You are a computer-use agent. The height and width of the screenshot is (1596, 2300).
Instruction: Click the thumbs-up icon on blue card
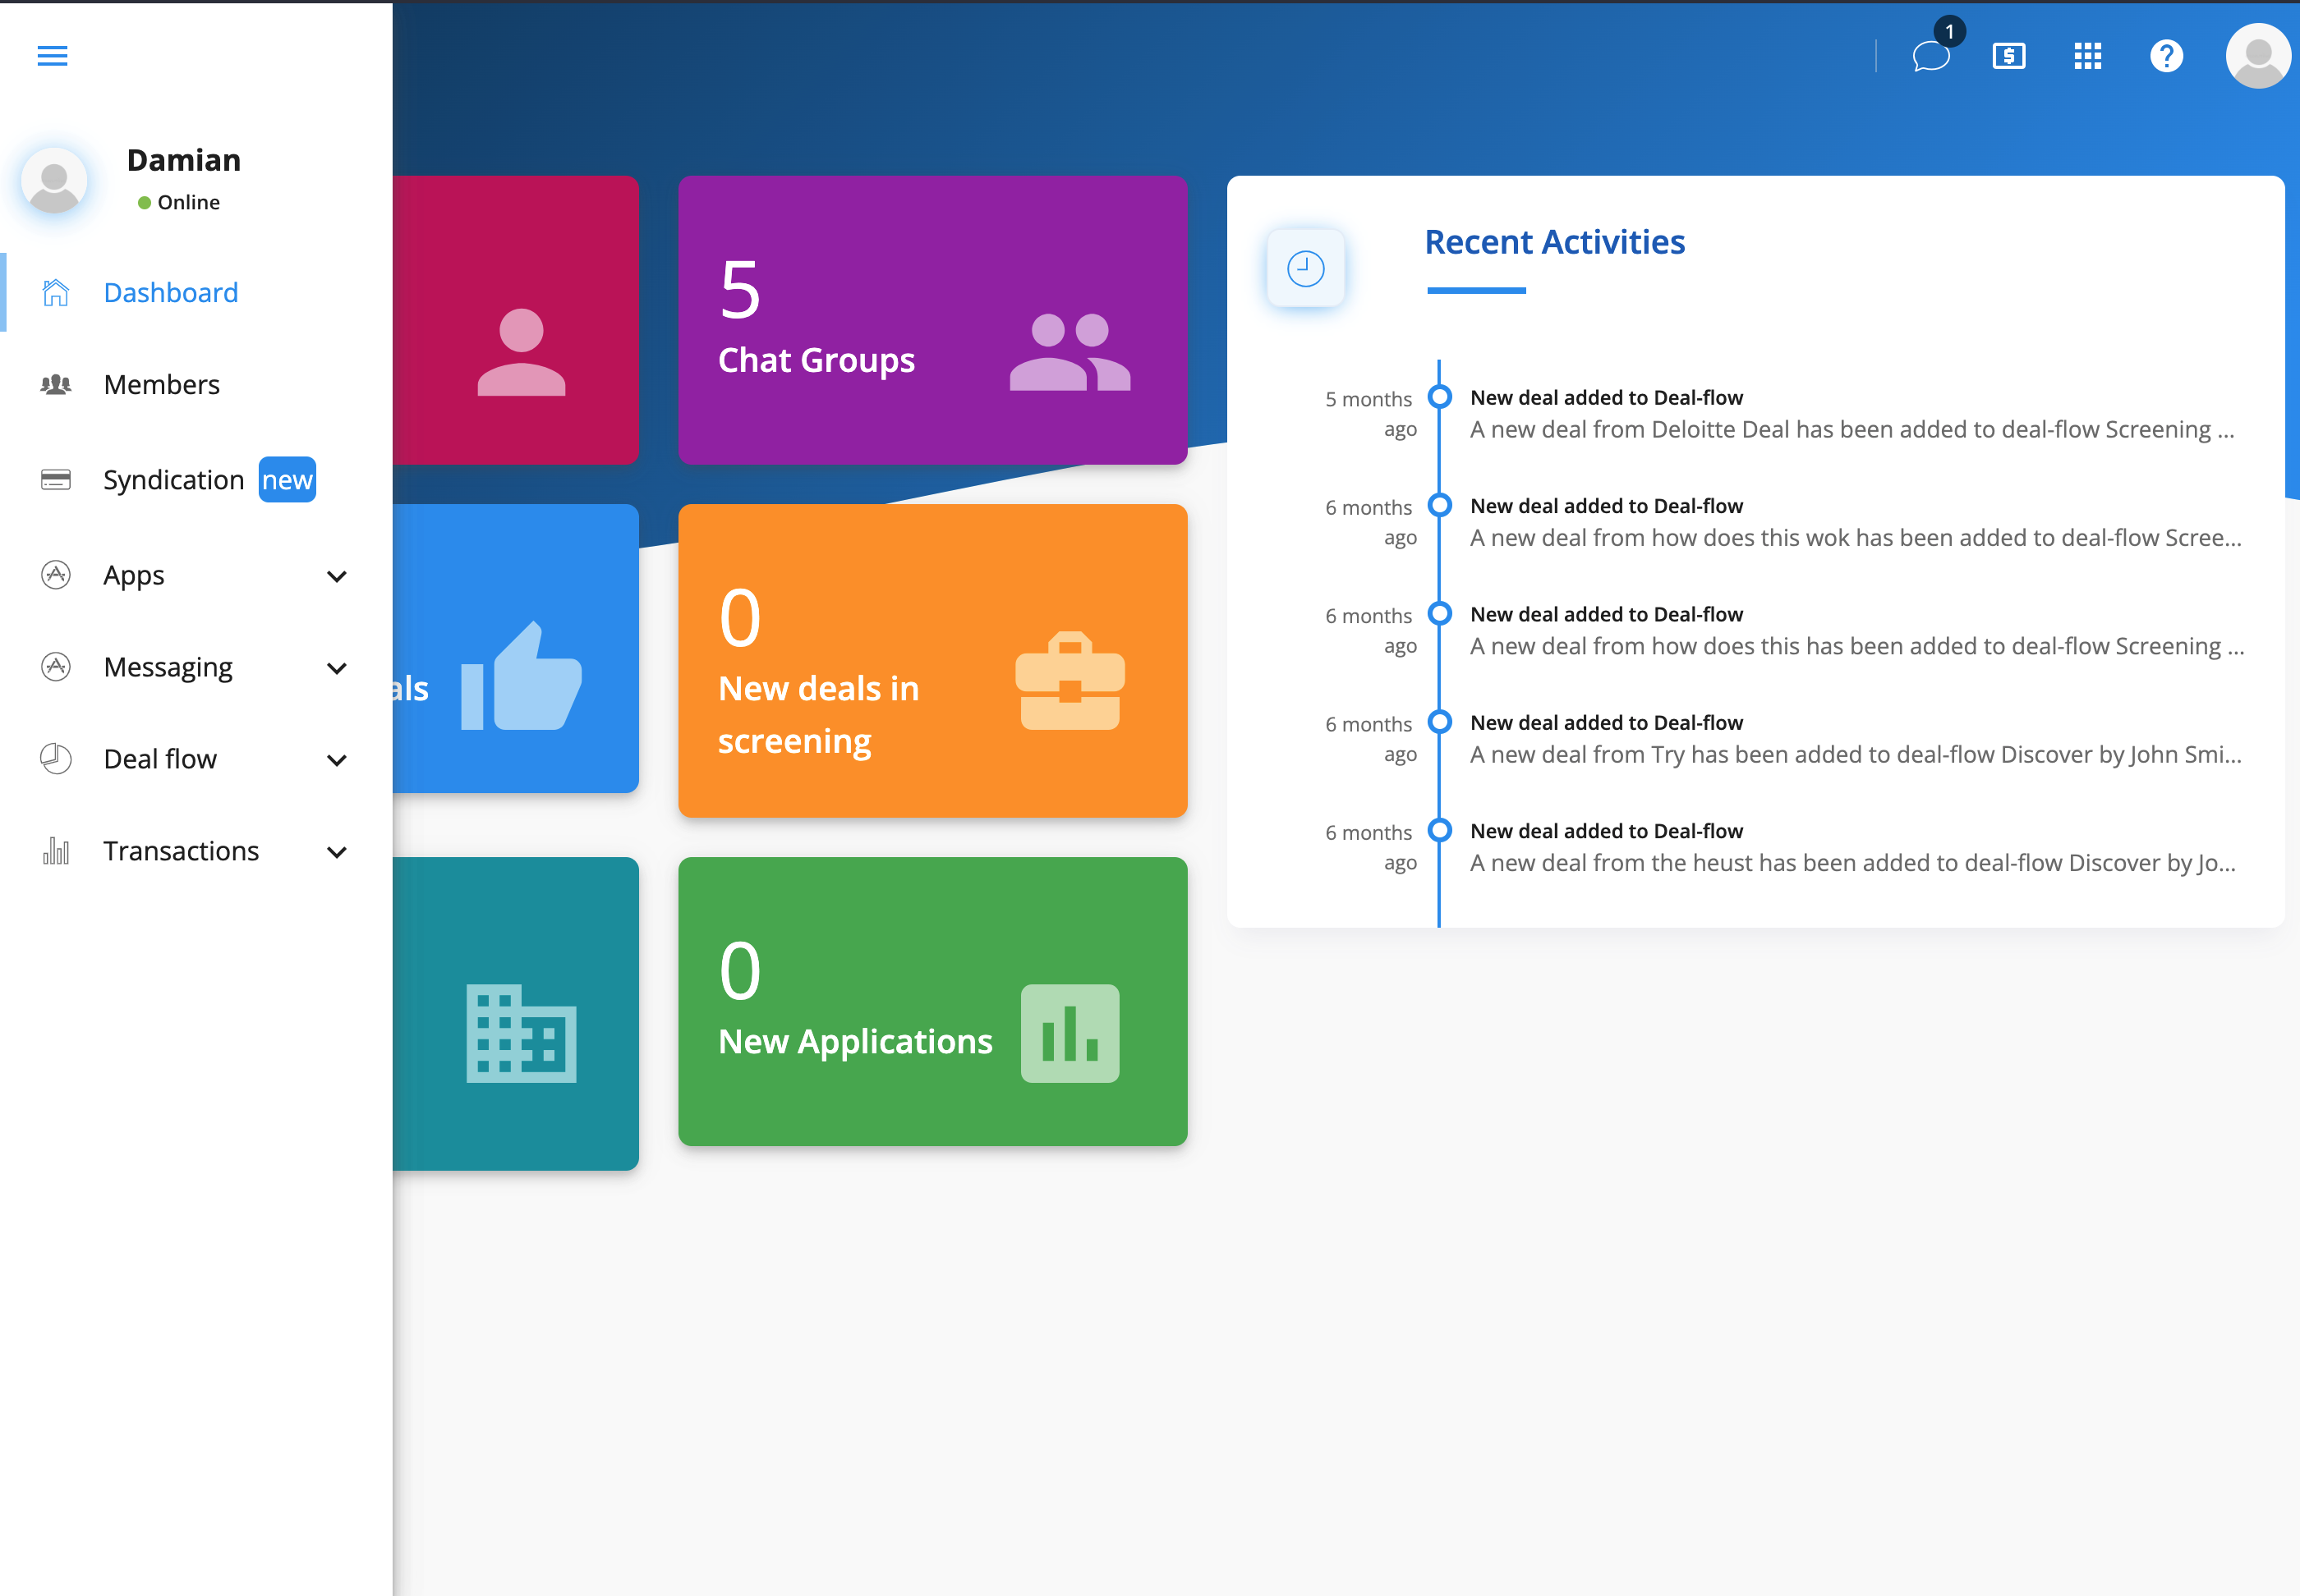click(522, 676)
